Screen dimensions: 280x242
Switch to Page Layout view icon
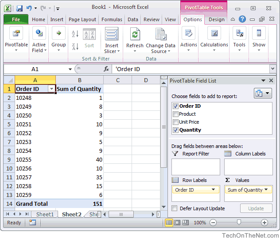[x=177, y=223]
